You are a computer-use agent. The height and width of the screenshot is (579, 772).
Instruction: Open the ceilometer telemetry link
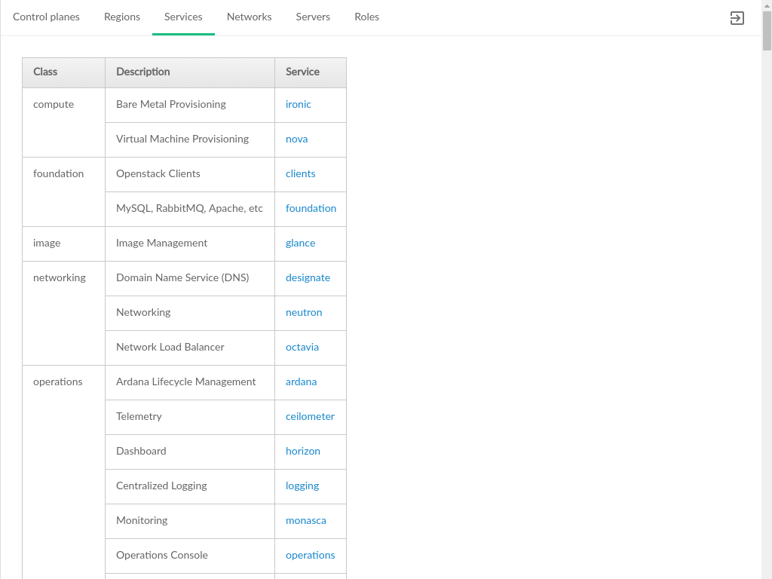click(x=310, y=417)
